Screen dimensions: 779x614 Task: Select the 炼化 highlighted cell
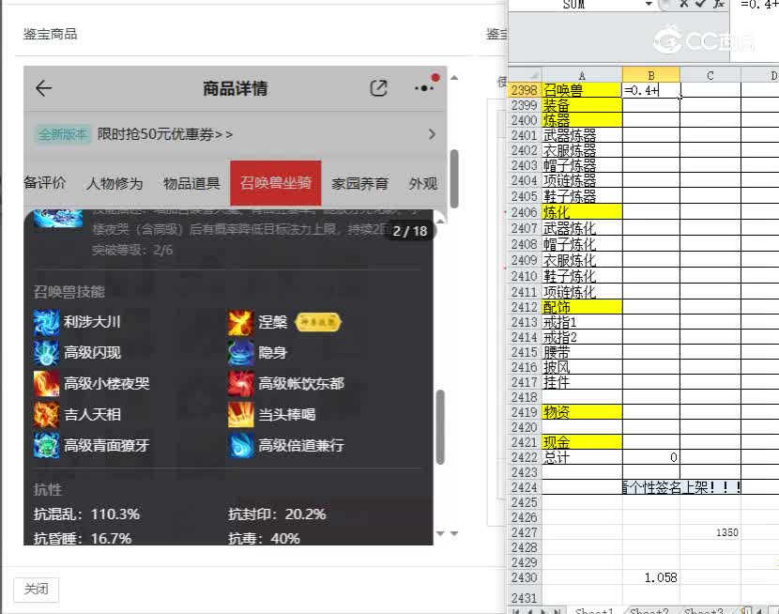582,212
